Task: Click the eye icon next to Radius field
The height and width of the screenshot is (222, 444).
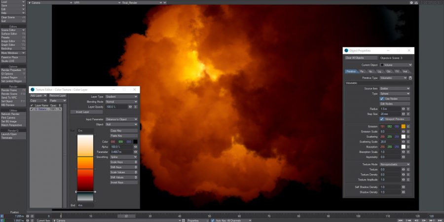Action: [x=404, y=109]
